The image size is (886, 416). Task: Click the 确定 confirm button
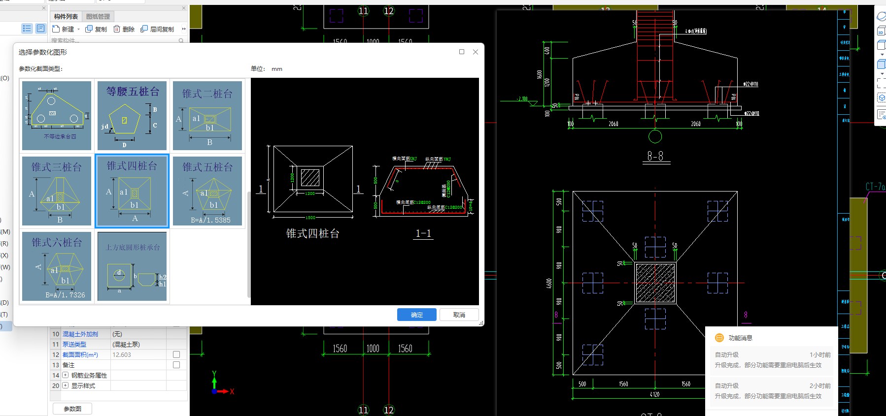tap(417, 315)
